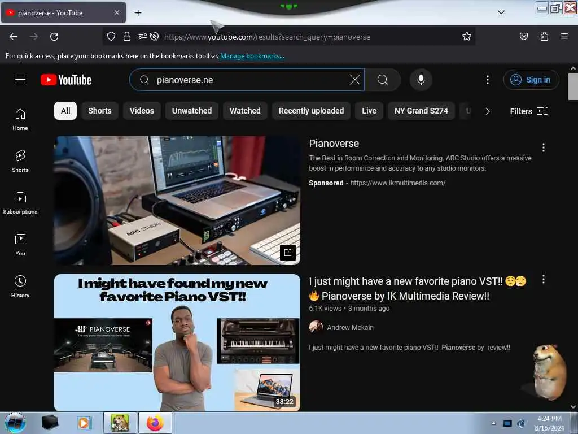Viewport: 578px width, 434px height.
Task: Select the Shorts filter chip
Action: (100, 111)
